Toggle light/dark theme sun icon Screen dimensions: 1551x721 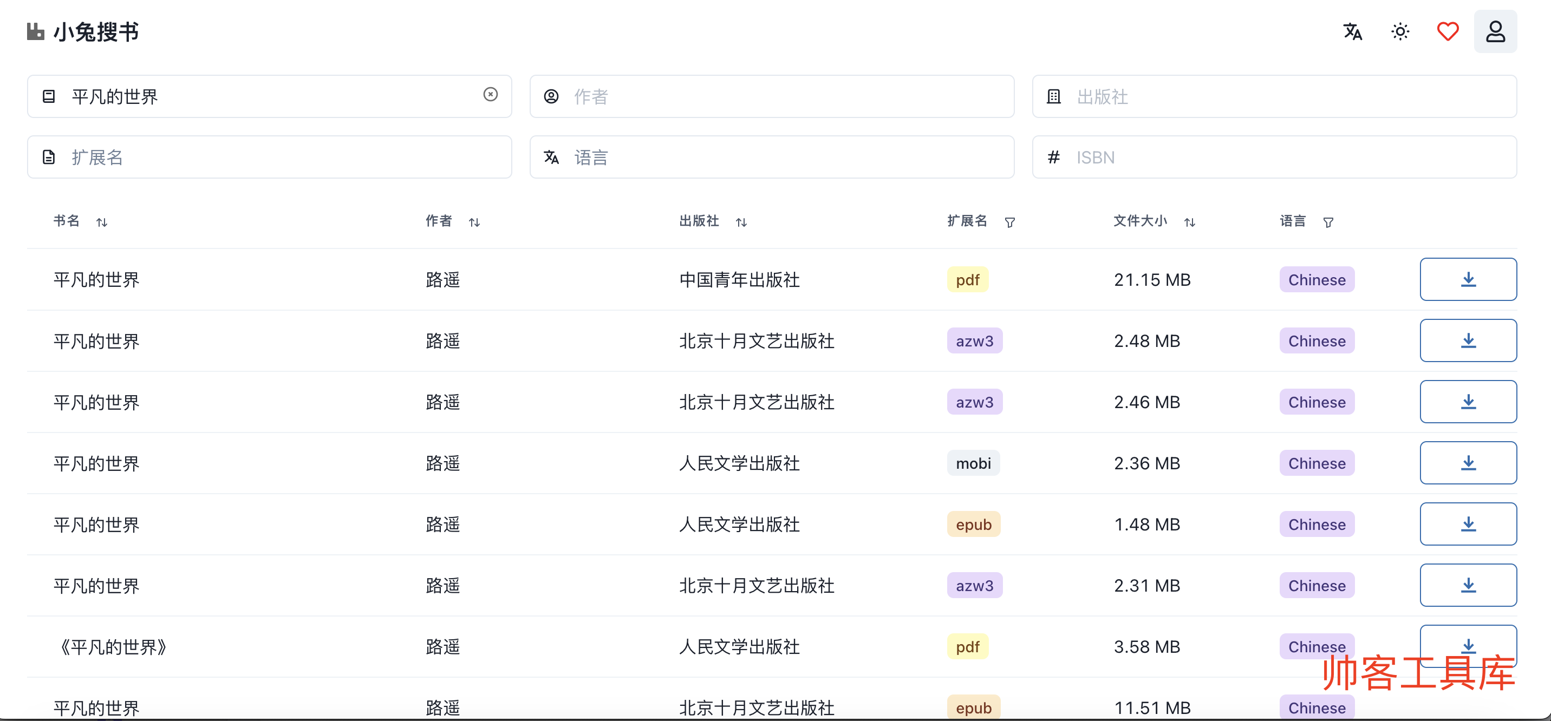point(1400,31)
